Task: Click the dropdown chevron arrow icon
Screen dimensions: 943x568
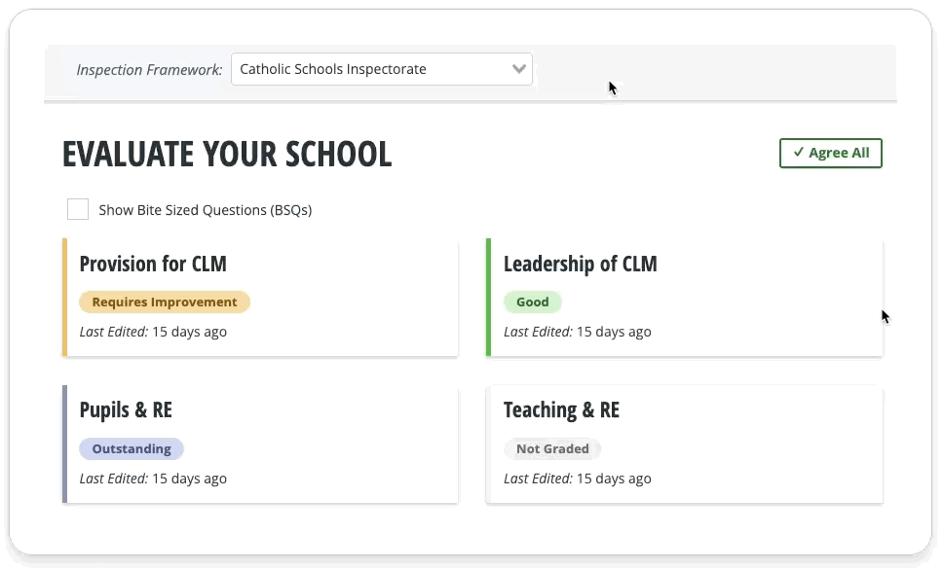Action: pyautogui.click(x=519, y=69)
